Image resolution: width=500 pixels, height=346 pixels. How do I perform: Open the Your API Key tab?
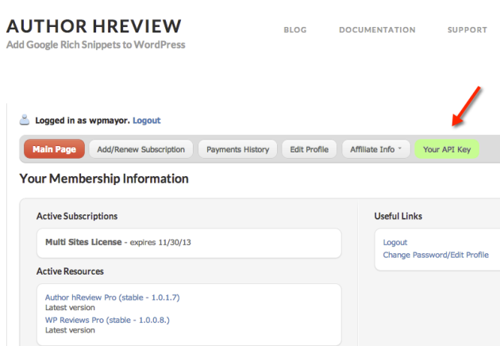[447, 149]
